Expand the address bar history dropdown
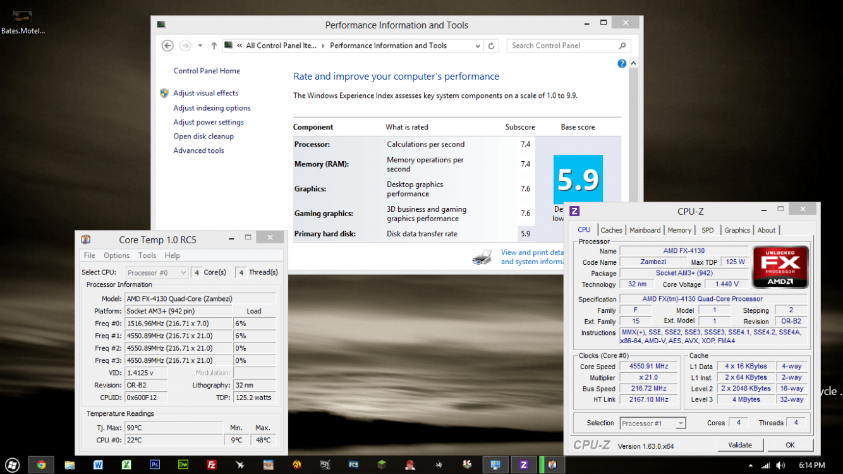The width and height of the screenshot is (843, 474). click(478, 46)
